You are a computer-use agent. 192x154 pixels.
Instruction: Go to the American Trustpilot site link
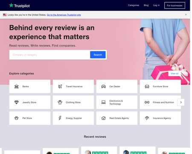pos(64,15)
